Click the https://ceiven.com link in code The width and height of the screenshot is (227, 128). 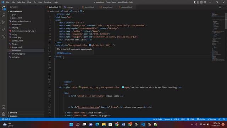89,107
